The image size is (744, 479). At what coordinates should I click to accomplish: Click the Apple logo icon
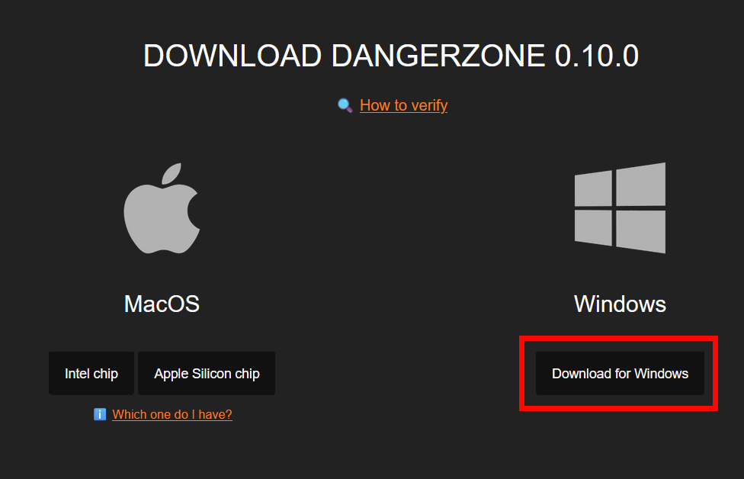(x=162, y=208)
